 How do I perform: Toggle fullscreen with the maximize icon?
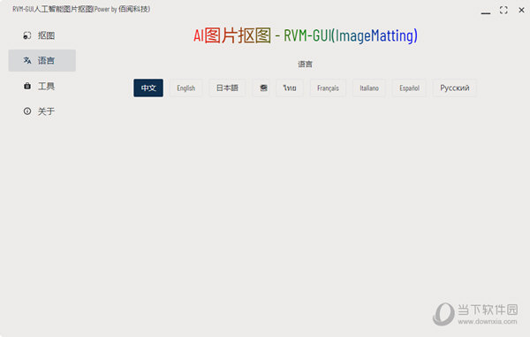(x=503, y=10)
